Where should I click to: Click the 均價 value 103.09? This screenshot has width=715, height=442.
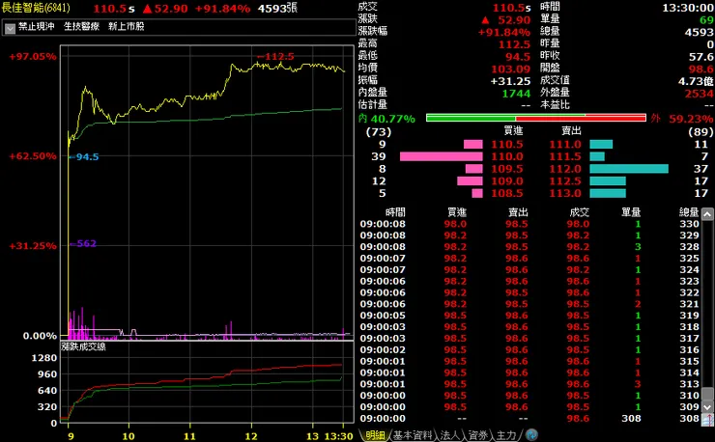coord(511,69)
